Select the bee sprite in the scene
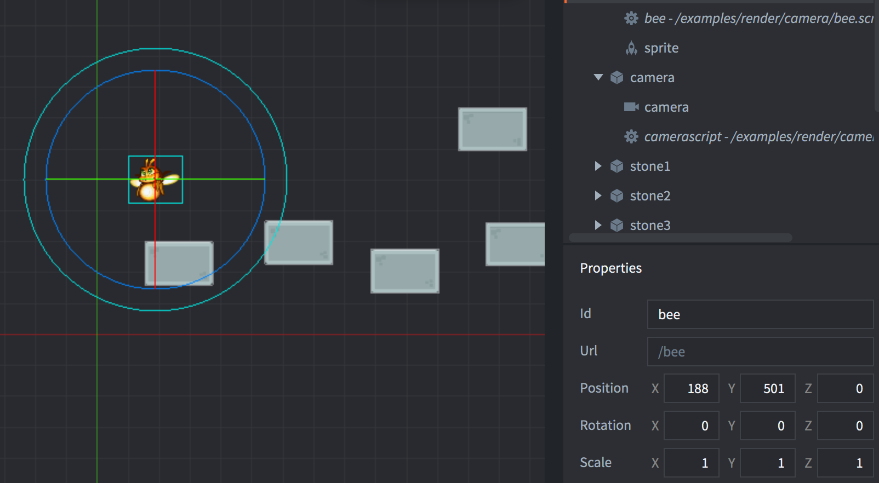 pyautogui.click(x=155, y=179)
